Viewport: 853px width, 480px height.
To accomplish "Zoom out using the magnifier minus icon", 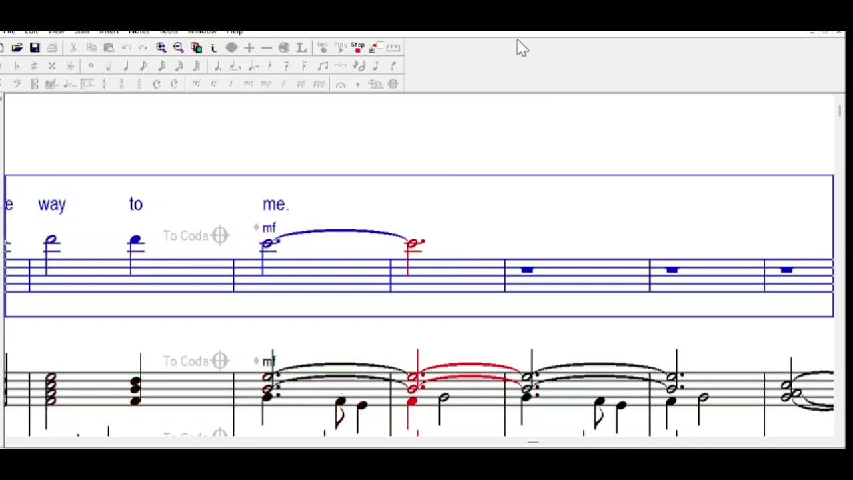I will pyautogui.click(x=179, y=48).
